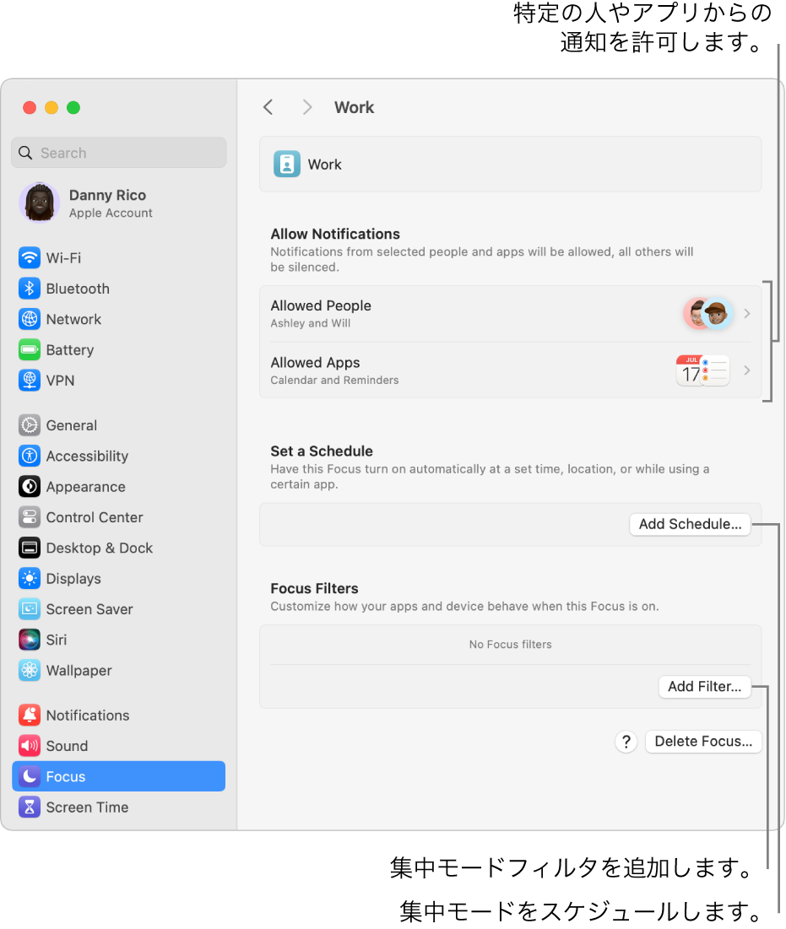Click the Focus moon icon

click(29, 777)
